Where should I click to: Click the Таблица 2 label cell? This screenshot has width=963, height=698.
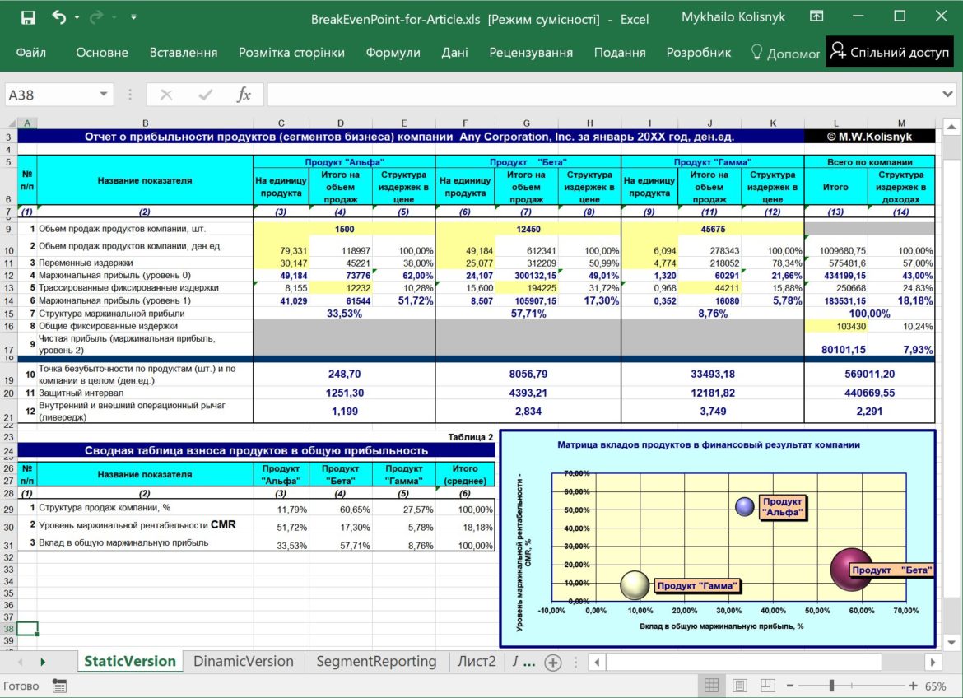coord(471,437)
